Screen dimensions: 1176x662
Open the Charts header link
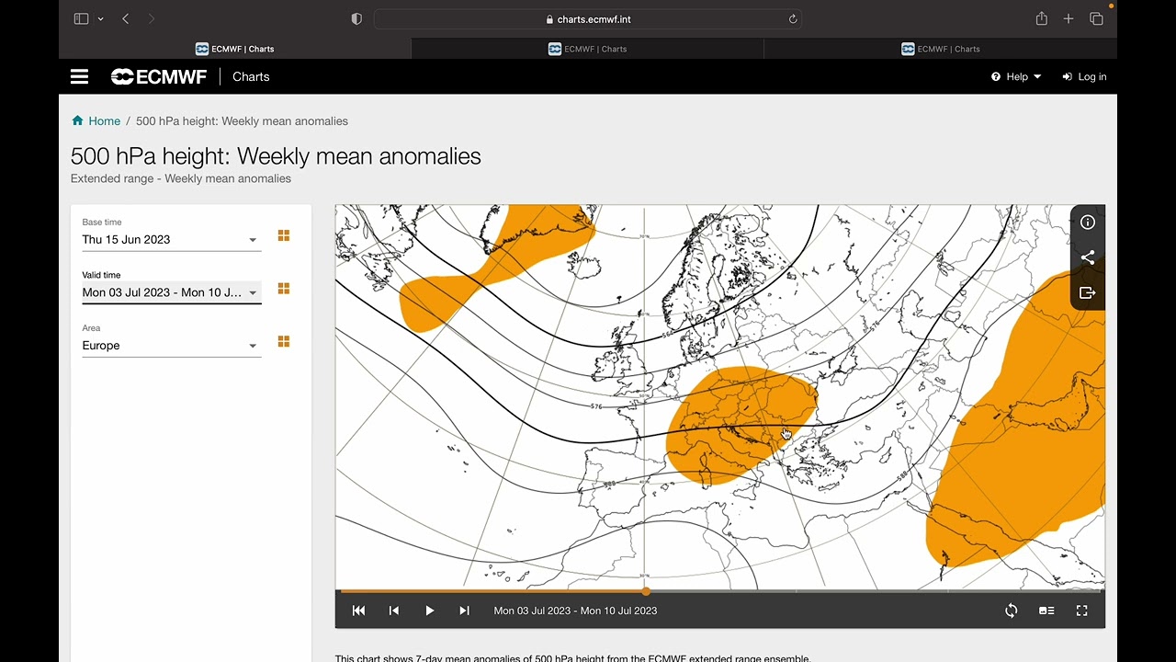[x=251, y=77]
